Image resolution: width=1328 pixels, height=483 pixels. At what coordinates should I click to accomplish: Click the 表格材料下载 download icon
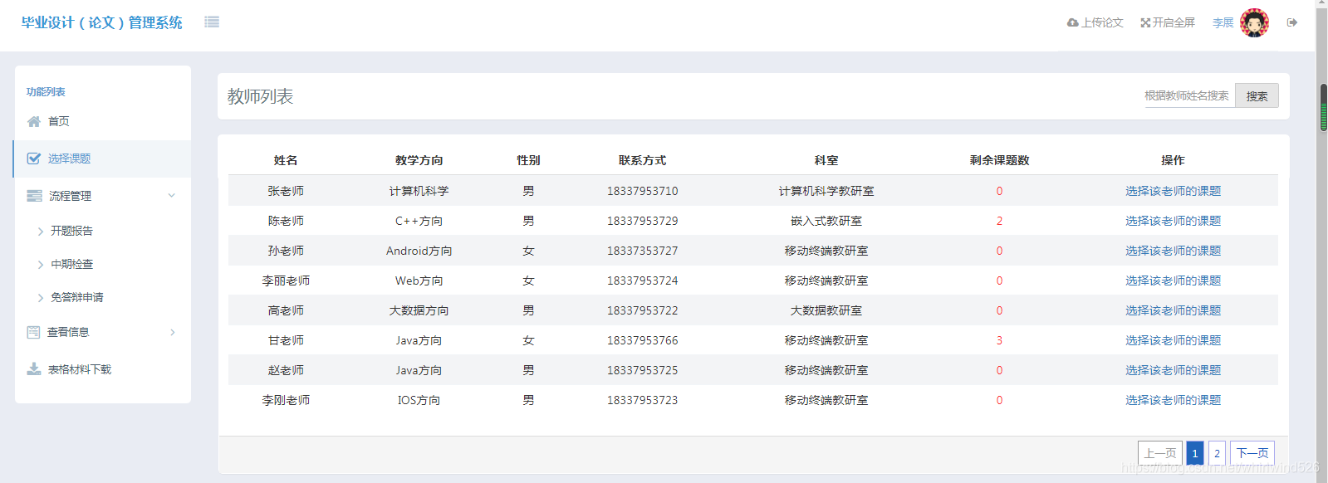click(34, 369)
